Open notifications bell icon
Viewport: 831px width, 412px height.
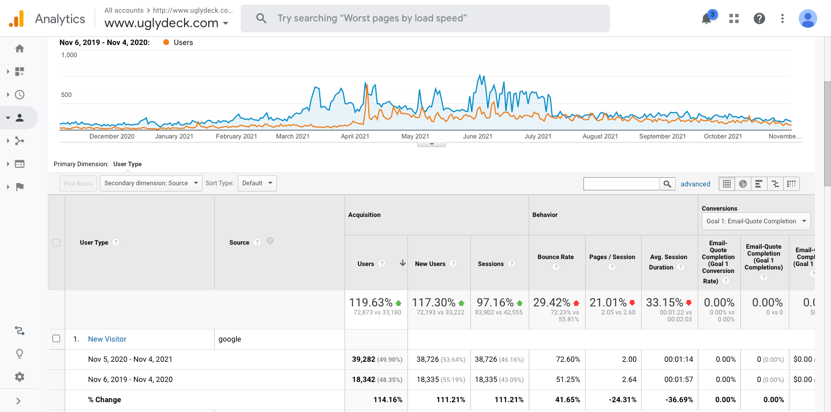(706, 18)
